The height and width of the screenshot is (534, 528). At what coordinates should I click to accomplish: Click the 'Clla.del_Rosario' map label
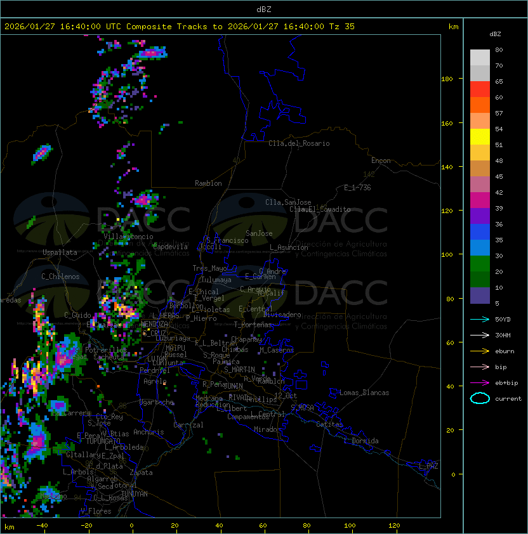[x=299, y=143]
